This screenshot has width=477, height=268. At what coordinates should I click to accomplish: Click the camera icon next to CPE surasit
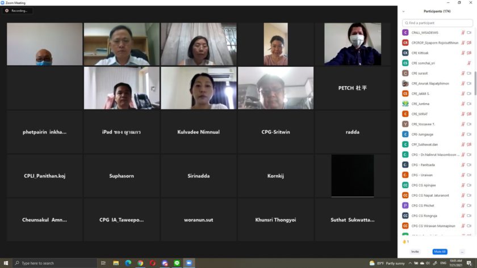click(x=469, y=74)
